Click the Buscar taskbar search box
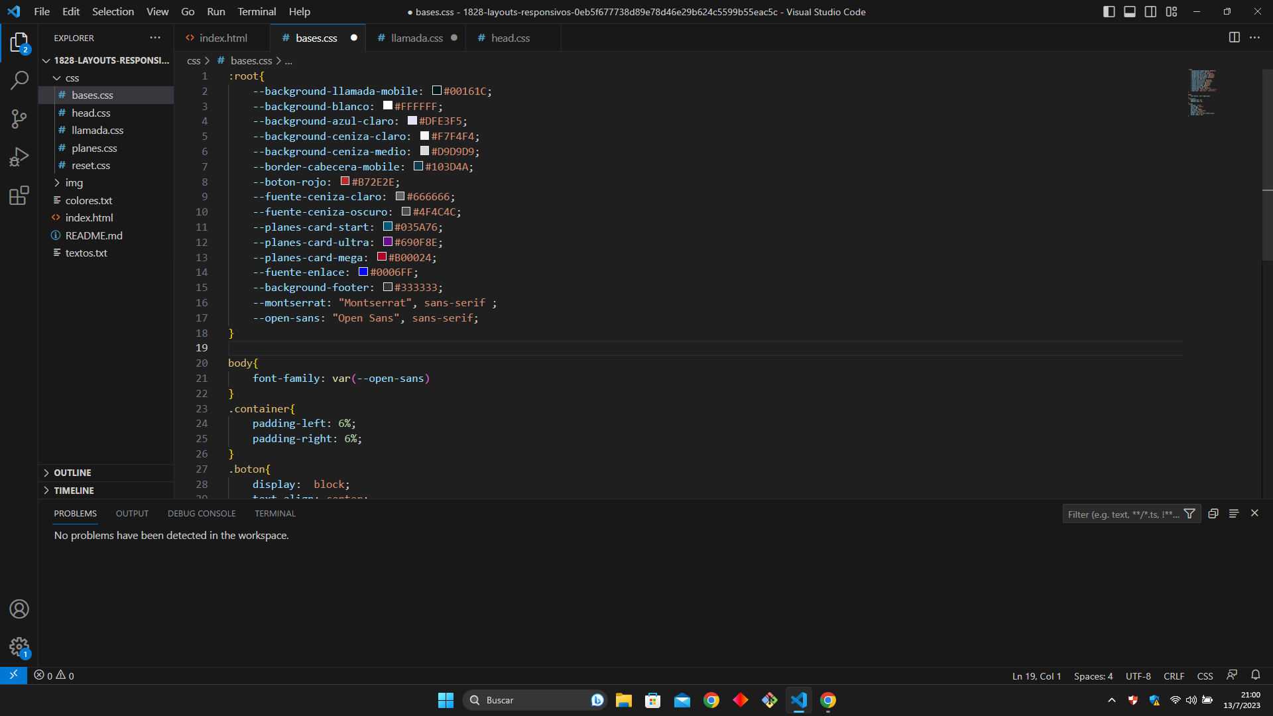Screen dimensions: 1273x716 point(534,701)
